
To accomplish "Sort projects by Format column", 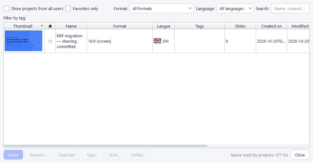I will tap(120, 26).
